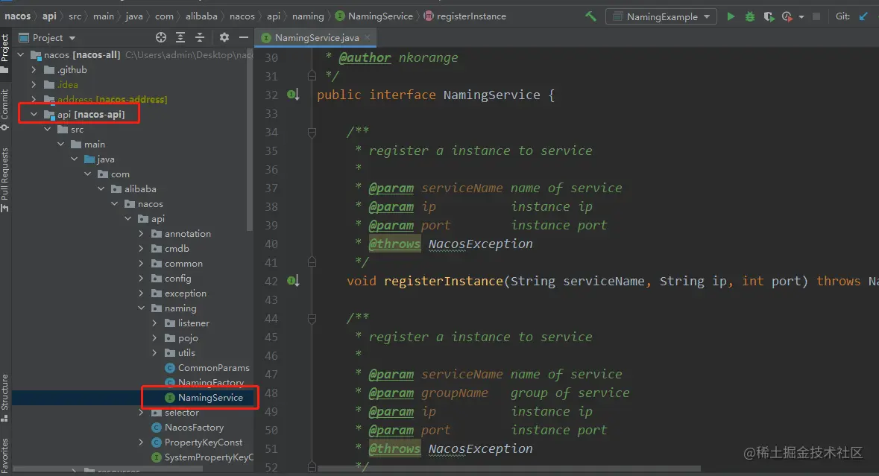
Task: Click the locate file crosshair icon in Project panel
Action: point(161,37)
